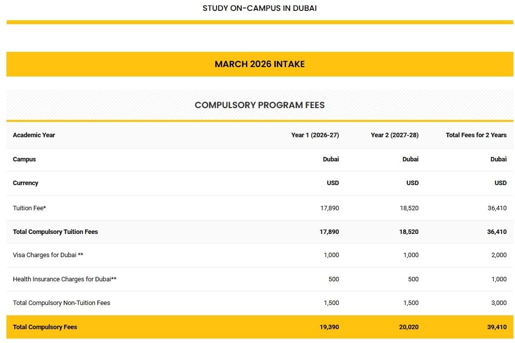The height and width of the screenshot is (343, 515).
Task: Select the Total Compulsory Tuition Fees label
Action: coord(55,232)
